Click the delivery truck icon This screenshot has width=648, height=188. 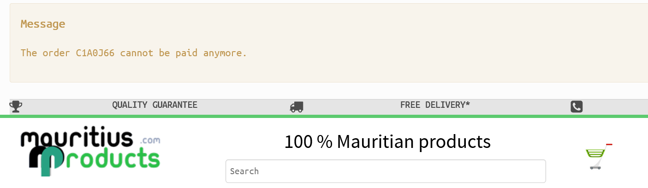296,107
